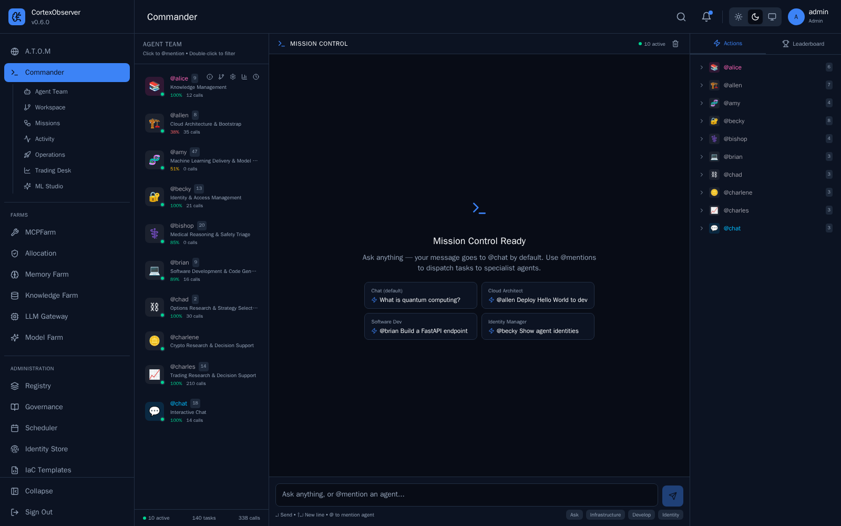Choose the 'What is quantum computing?' suggestion
The height and width of the screenshot is (526, 841).
tap(420, 296)
